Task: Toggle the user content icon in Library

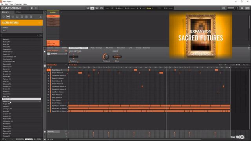Action: click(x=40, y=16)
